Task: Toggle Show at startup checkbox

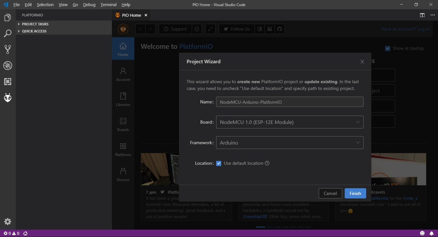Action: click(x=388, y=48)
